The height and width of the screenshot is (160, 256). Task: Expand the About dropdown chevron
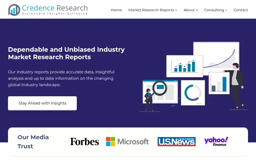pos(197,10)
